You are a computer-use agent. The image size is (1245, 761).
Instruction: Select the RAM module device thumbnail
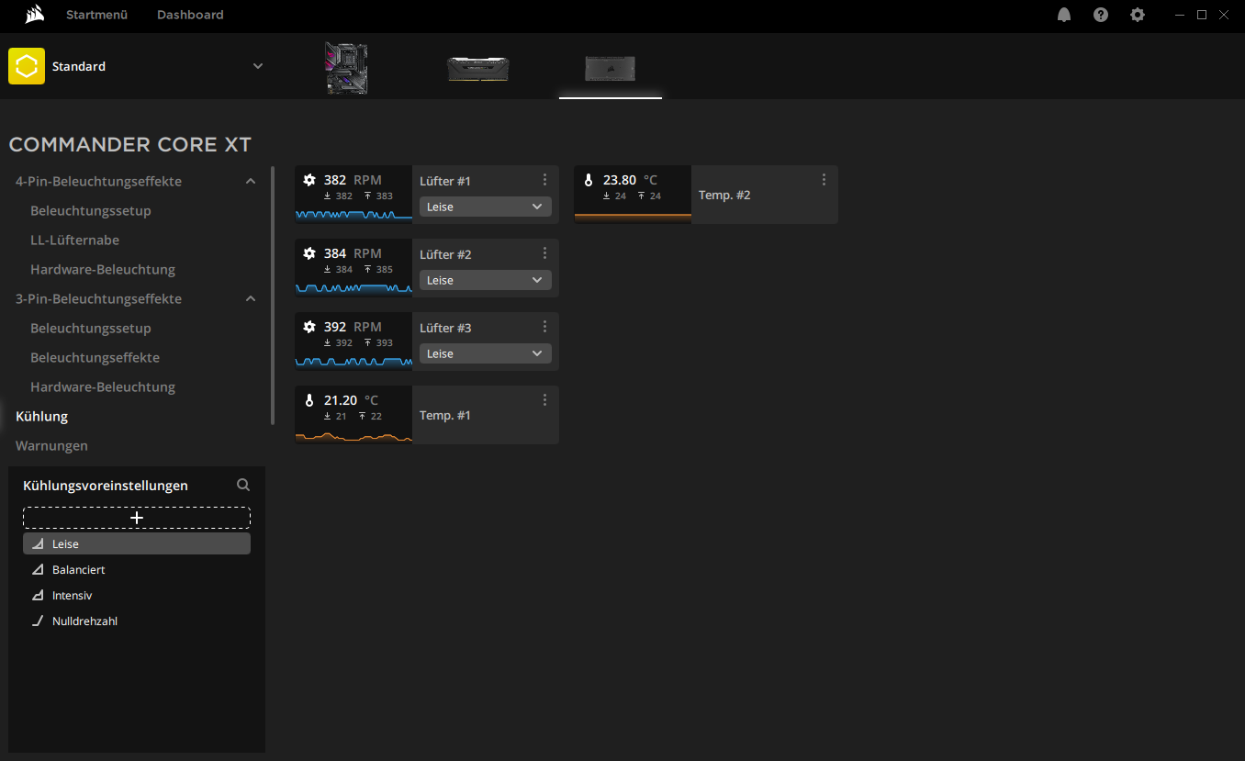(477, 68)
